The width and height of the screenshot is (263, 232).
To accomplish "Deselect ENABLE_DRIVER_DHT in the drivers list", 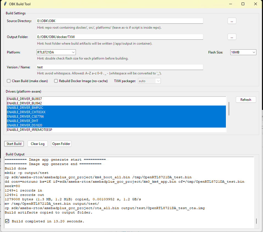I will [23, 121].
